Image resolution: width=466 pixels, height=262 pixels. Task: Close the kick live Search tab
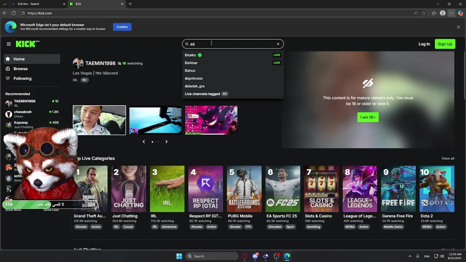coord(64,4)
